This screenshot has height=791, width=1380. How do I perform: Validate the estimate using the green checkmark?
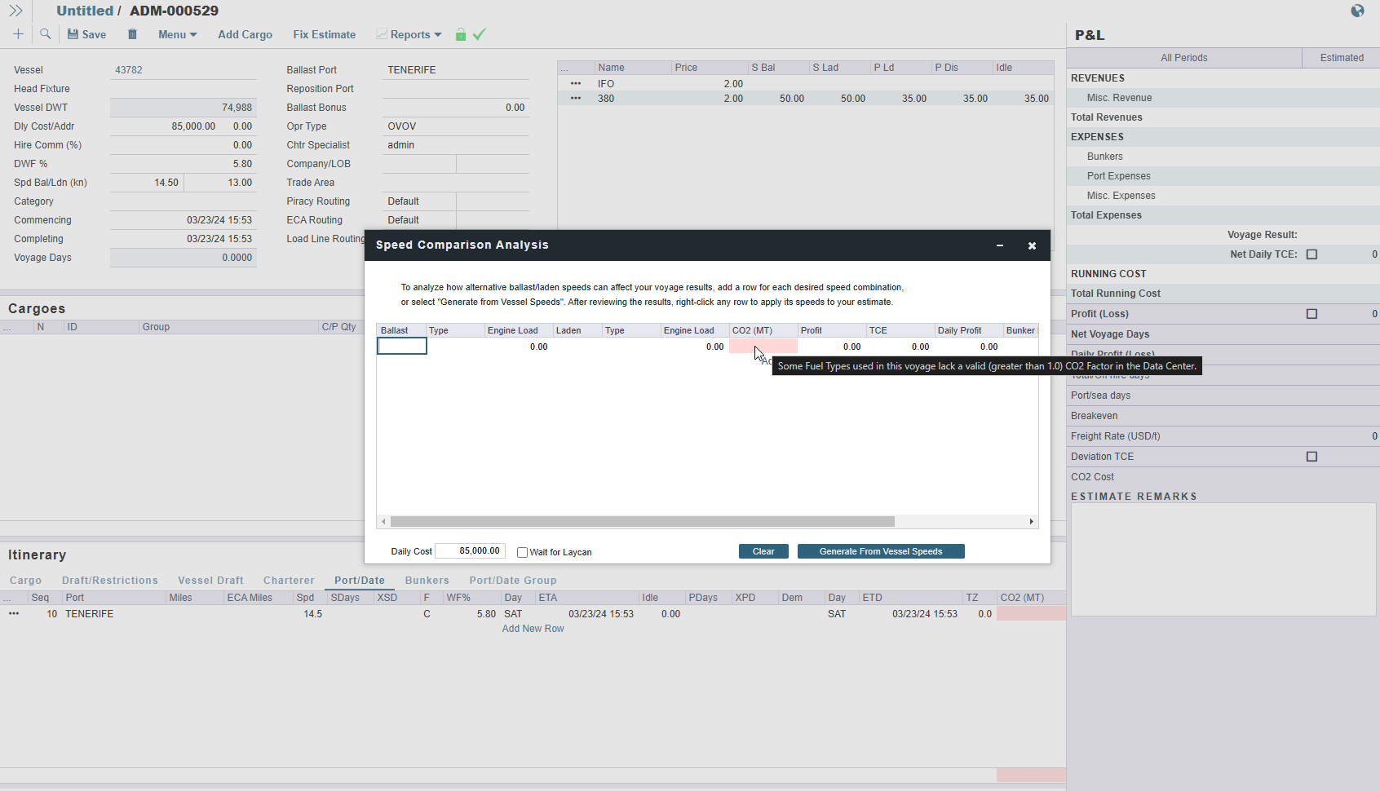(x=479, y=34)
